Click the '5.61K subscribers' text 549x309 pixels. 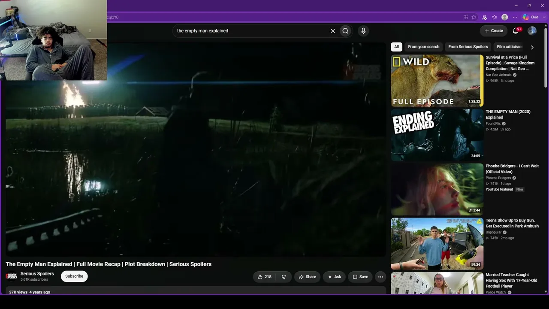click(34, 280)
